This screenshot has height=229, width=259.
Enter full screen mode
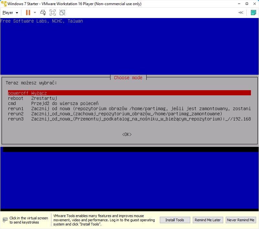(53, 13)
